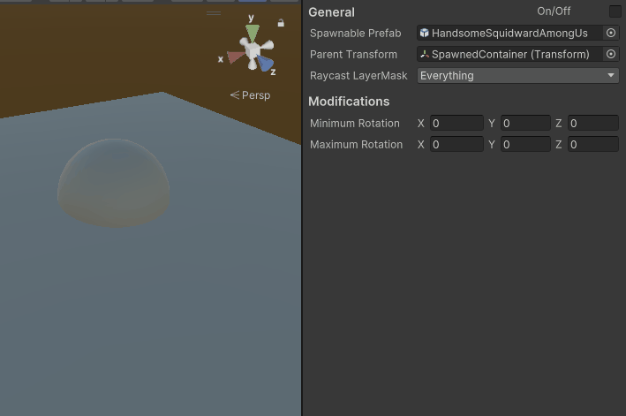The width and height of the screenshot is (626, 416).
Task: Toggle the scene gizmo rotation lock
Action: tap(281, 23)
